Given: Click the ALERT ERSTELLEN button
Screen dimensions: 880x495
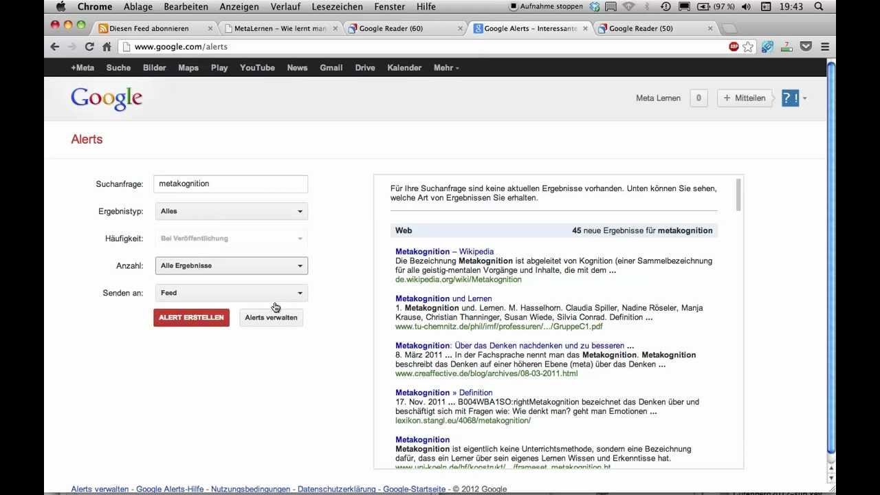Looking at the screenshot, I should pyautogui.click(x=191, y=318).
